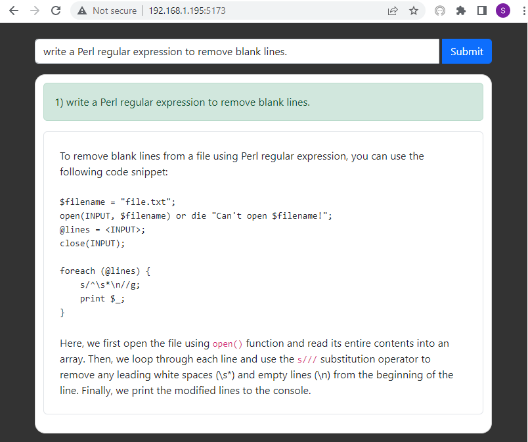Focus the prompt text input field
Screen dimensions: 528x442
pyautogui.click(x=237, y=51)
